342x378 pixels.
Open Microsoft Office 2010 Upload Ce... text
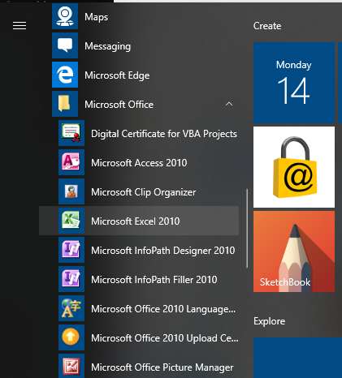165,338
